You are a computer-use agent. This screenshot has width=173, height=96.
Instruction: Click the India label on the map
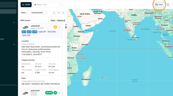pyautogui.click(x=134, y=15)
